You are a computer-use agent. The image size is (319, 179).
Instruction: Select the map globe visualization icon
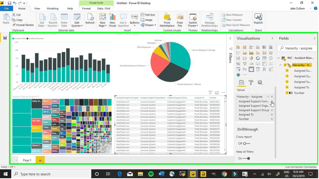(x=271, y=58)
